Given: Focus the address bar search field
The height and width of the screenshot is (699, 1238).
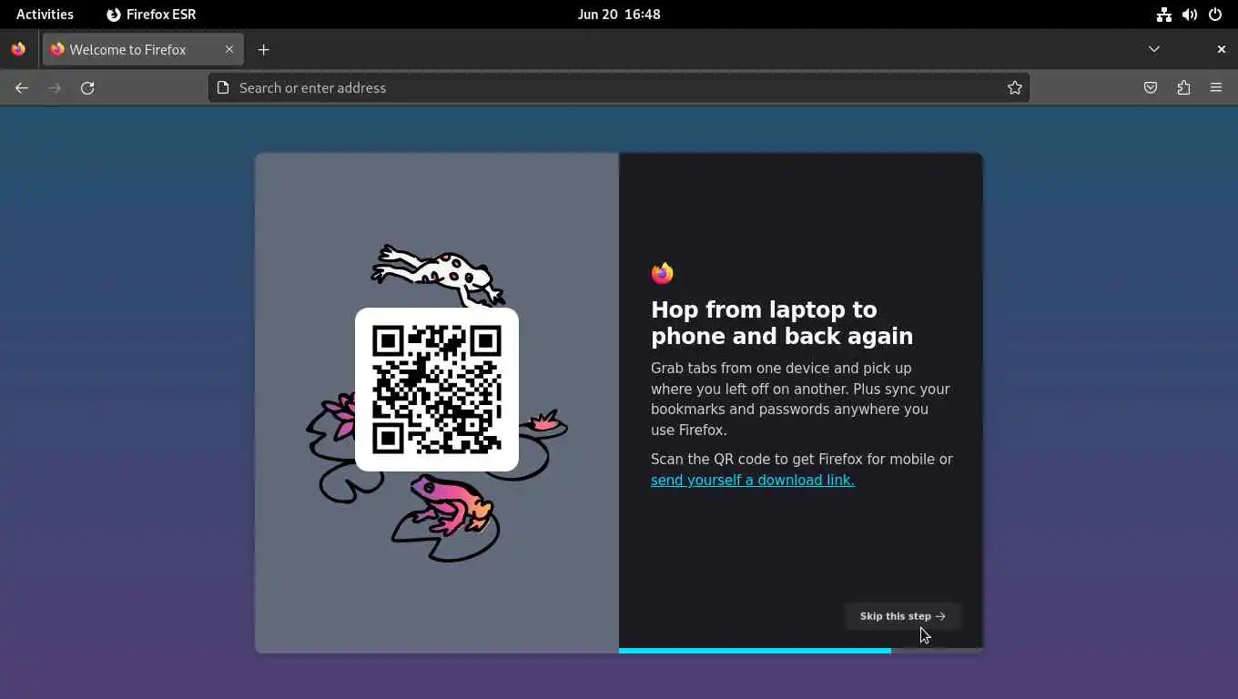Looking at the screenshot, I should click(x=619, y=87).
